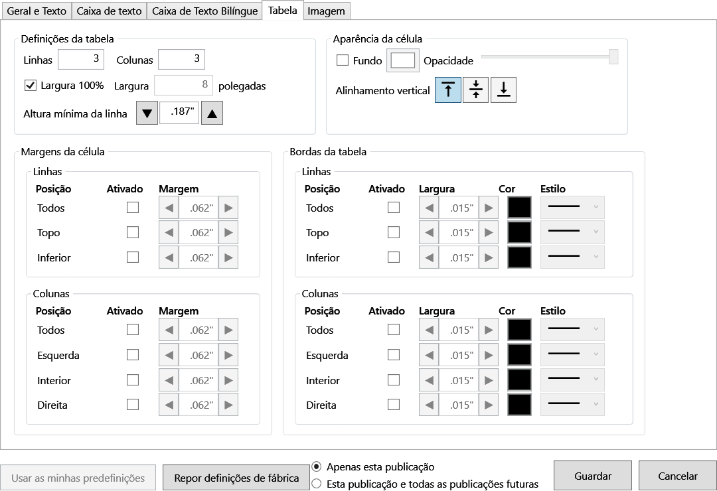Activate cell margin for Colunas Esquerda

(x=133, y=355)
